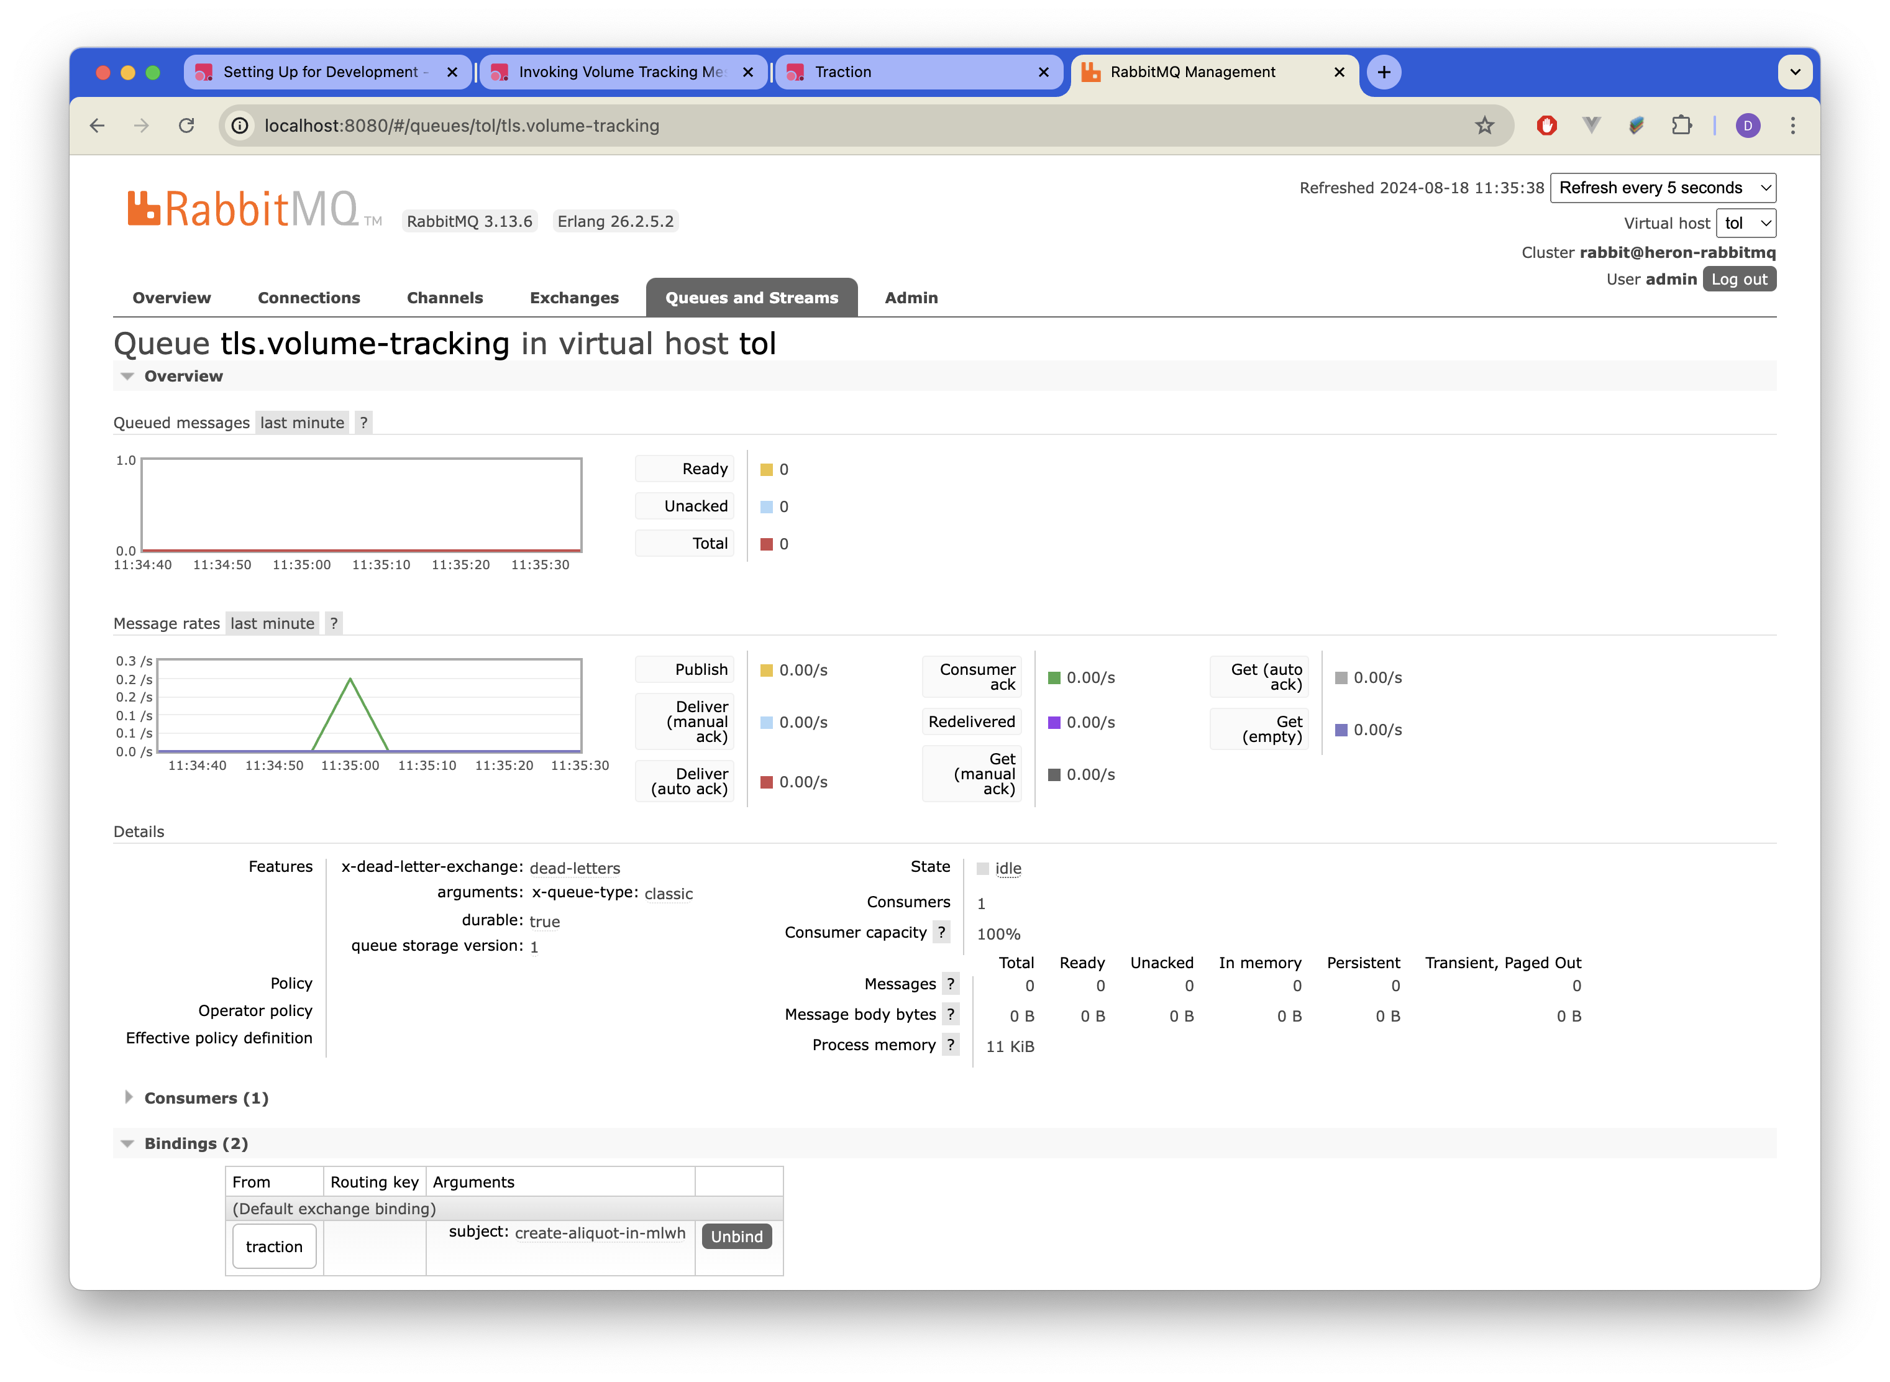Reload the page with the refresh icon
Viewport: 1890px width, 1382px height.
click(x=186, y=126)
